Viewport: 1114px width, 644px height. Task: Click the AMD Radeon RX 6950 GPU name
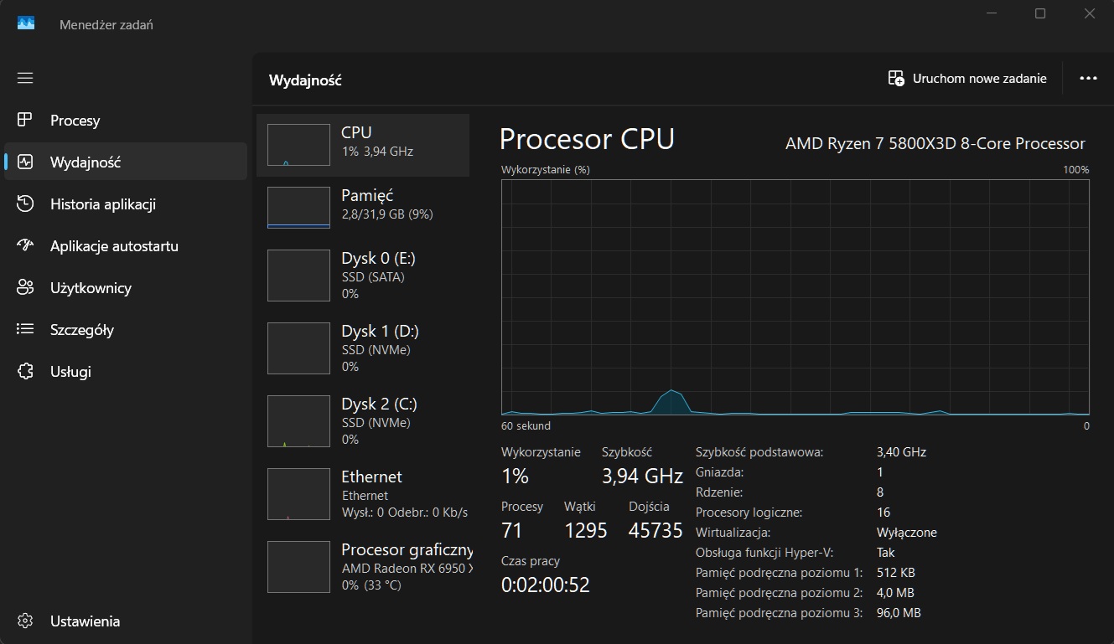pyautogui.click(x=407, y=569)
